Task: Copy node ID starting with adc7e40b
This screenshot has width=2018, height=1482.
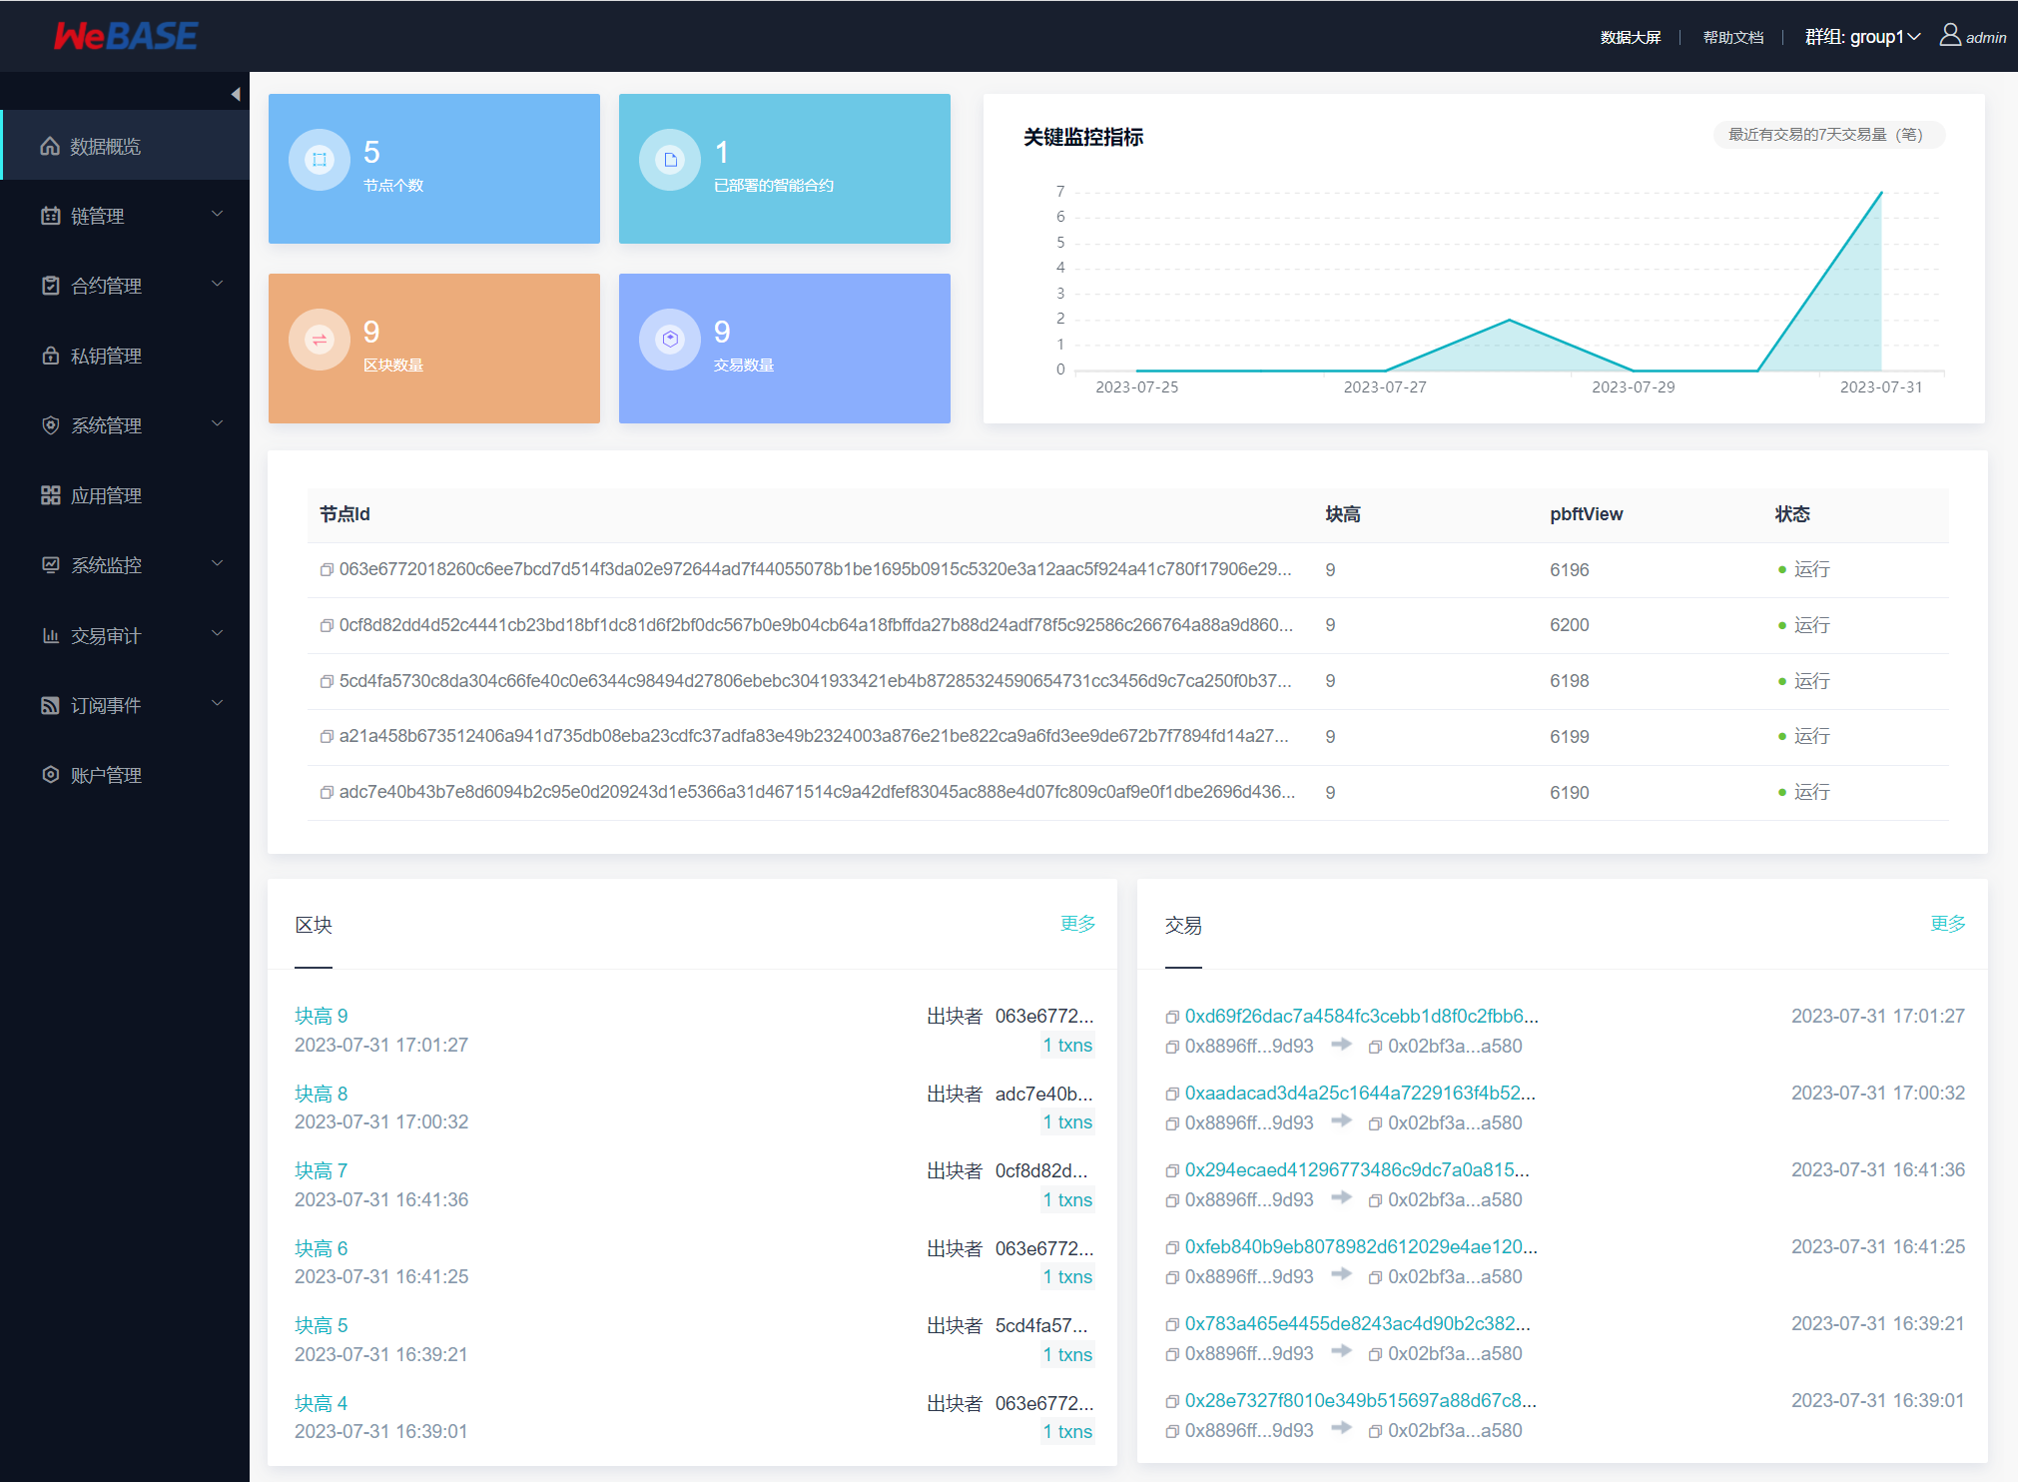Action: 326,792
